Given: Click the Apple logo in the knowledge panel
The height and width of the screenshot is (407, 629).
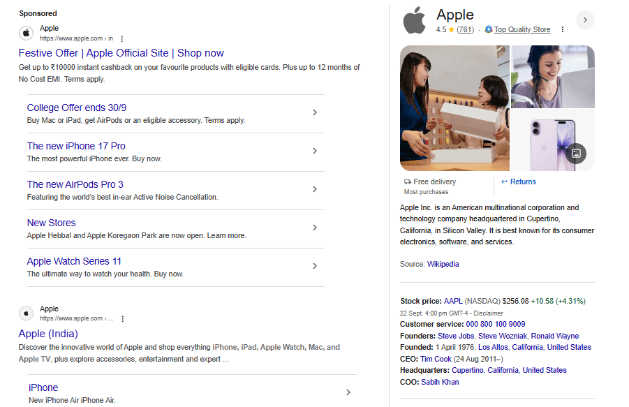Looking at the screenshot, I should click(415, 20).
